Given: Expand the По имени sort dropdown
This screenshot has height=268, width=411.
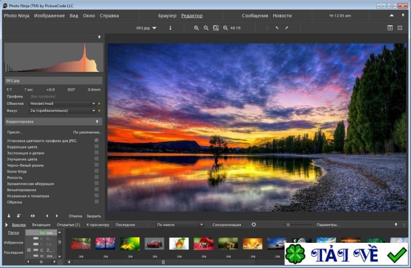Looking at the screenshot, I should point(180,224).
